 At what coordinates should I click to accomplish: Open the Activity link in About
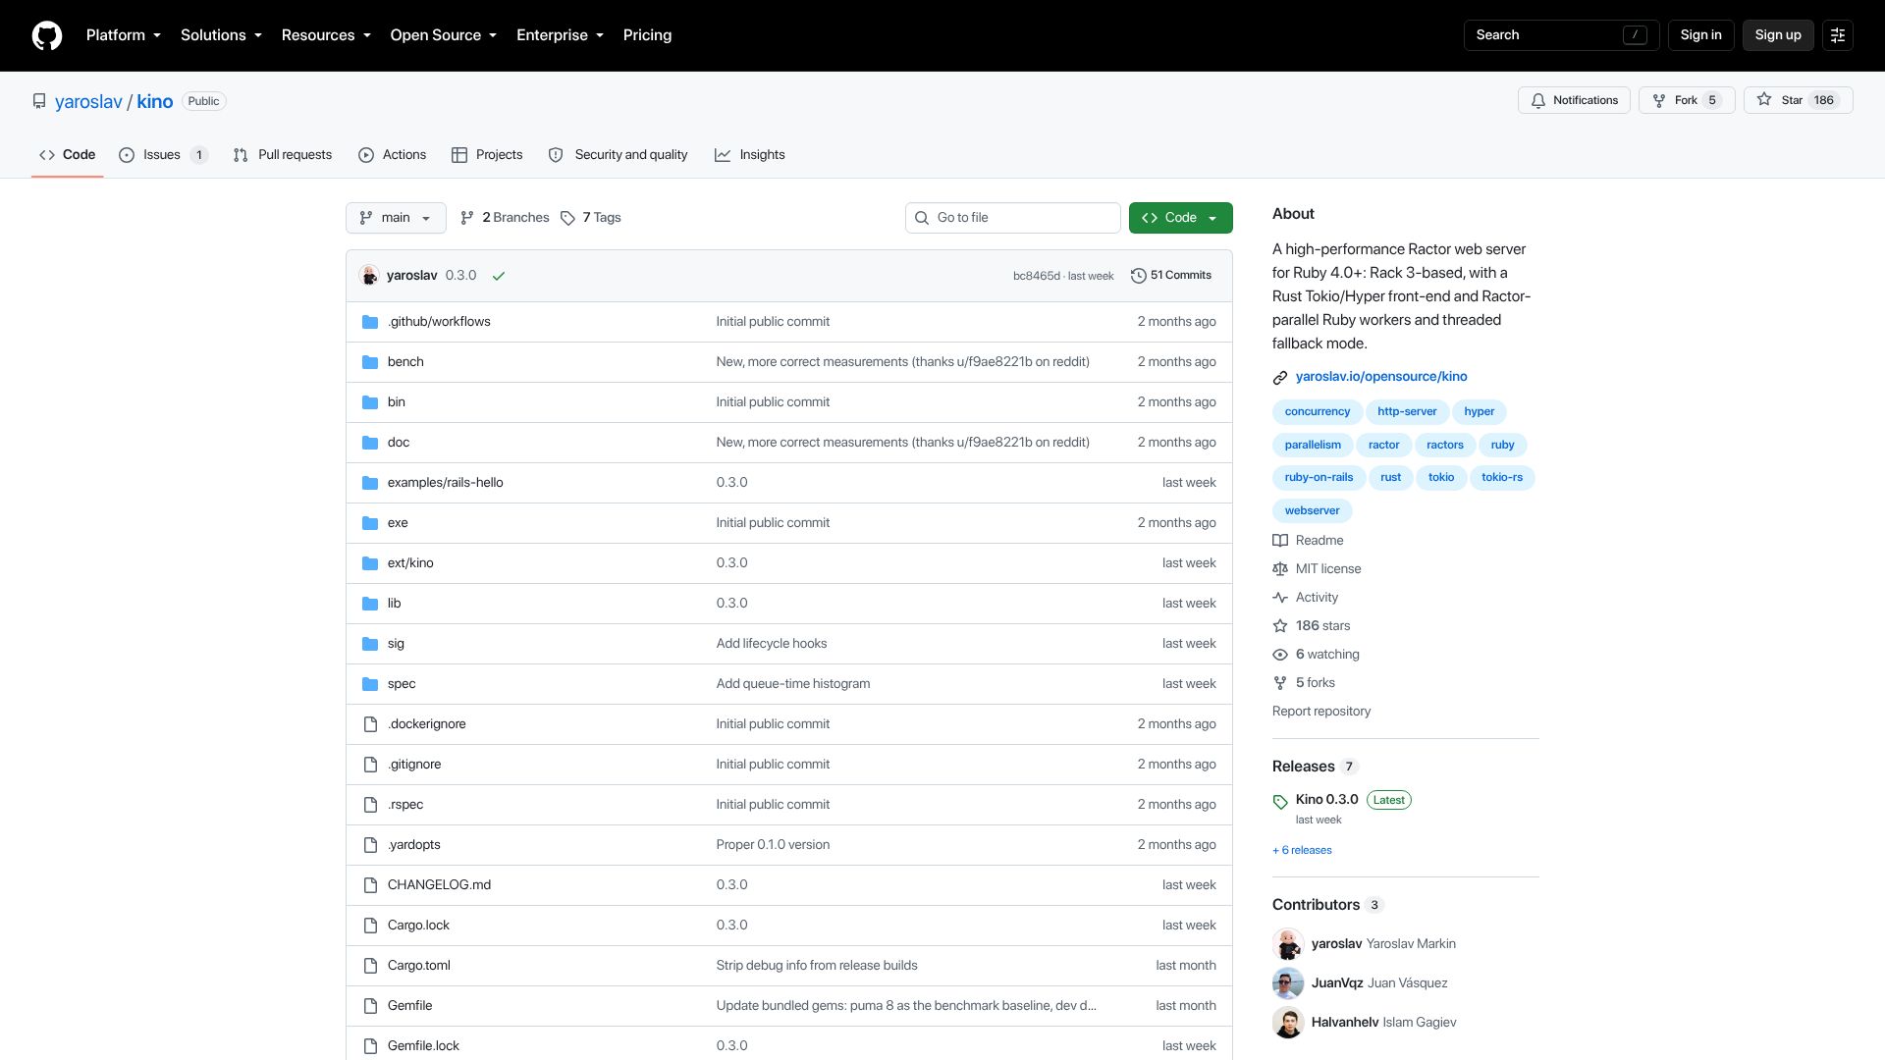[x=1305, y=598]
